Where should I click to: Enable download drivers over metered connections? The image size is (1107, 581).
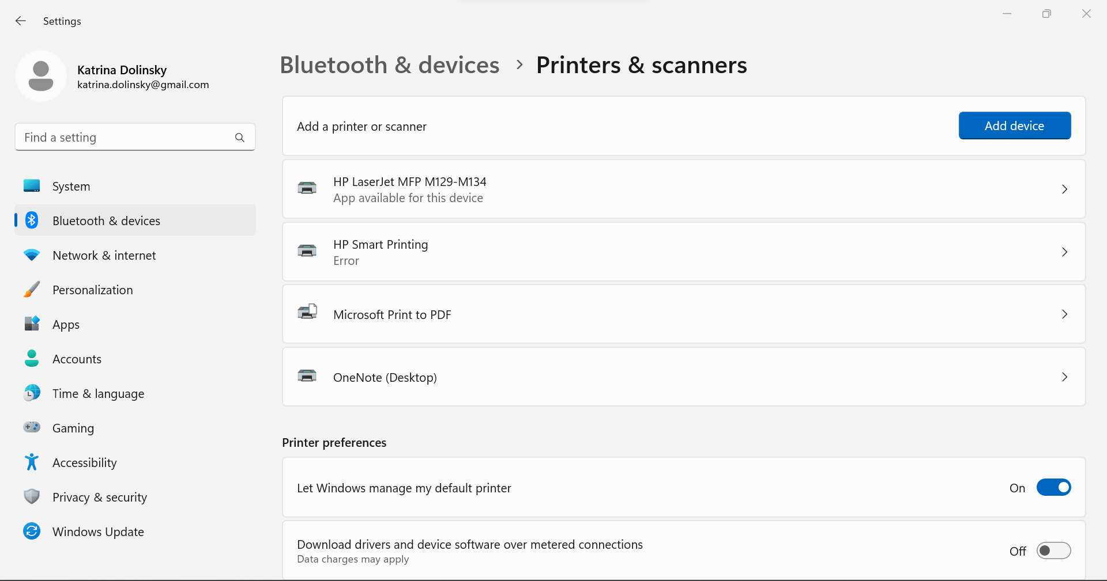[x=1053, y=551]
